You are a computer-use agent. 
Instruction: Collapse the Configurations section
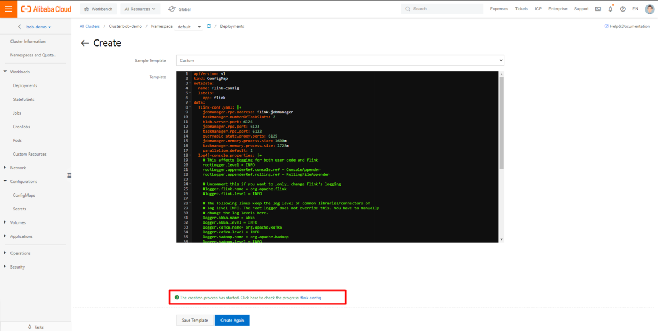pyautogui.click(x=24, y=181)
